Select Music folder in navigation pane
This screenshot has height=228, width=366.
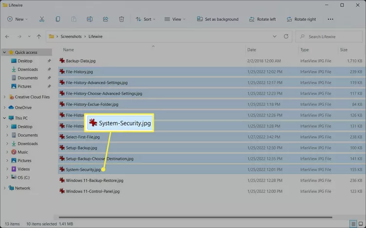[22, 152]
